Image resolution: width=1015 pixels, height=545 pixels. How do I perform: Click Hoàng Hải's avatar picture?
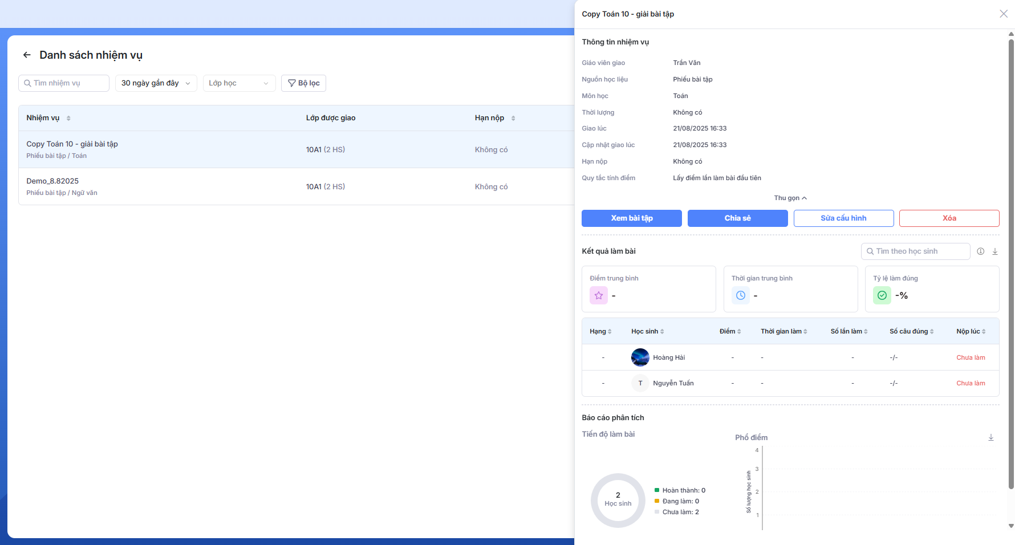click(640, 357)
